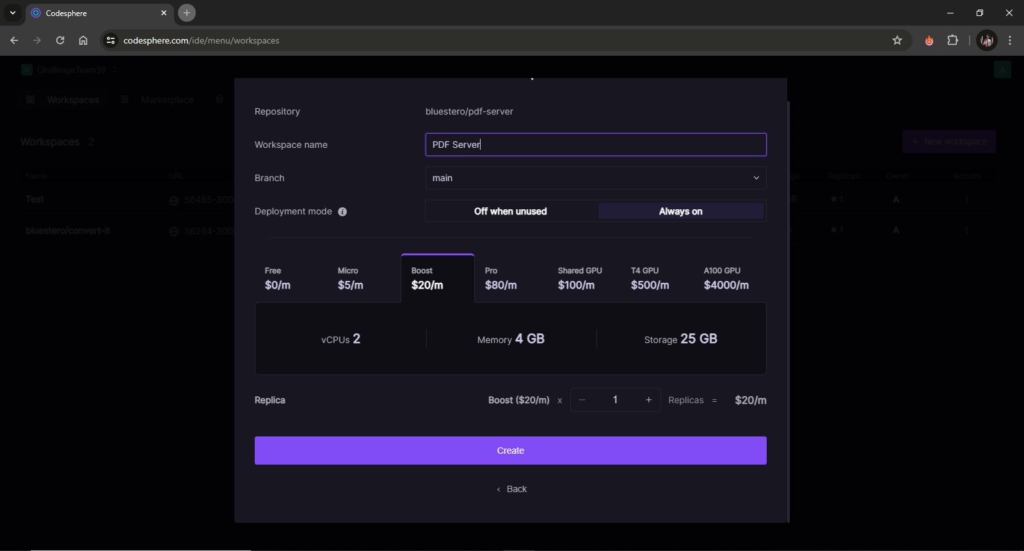Open actions menu for Test row
This screenshot has height=551, width=1024.
(966, 199)
